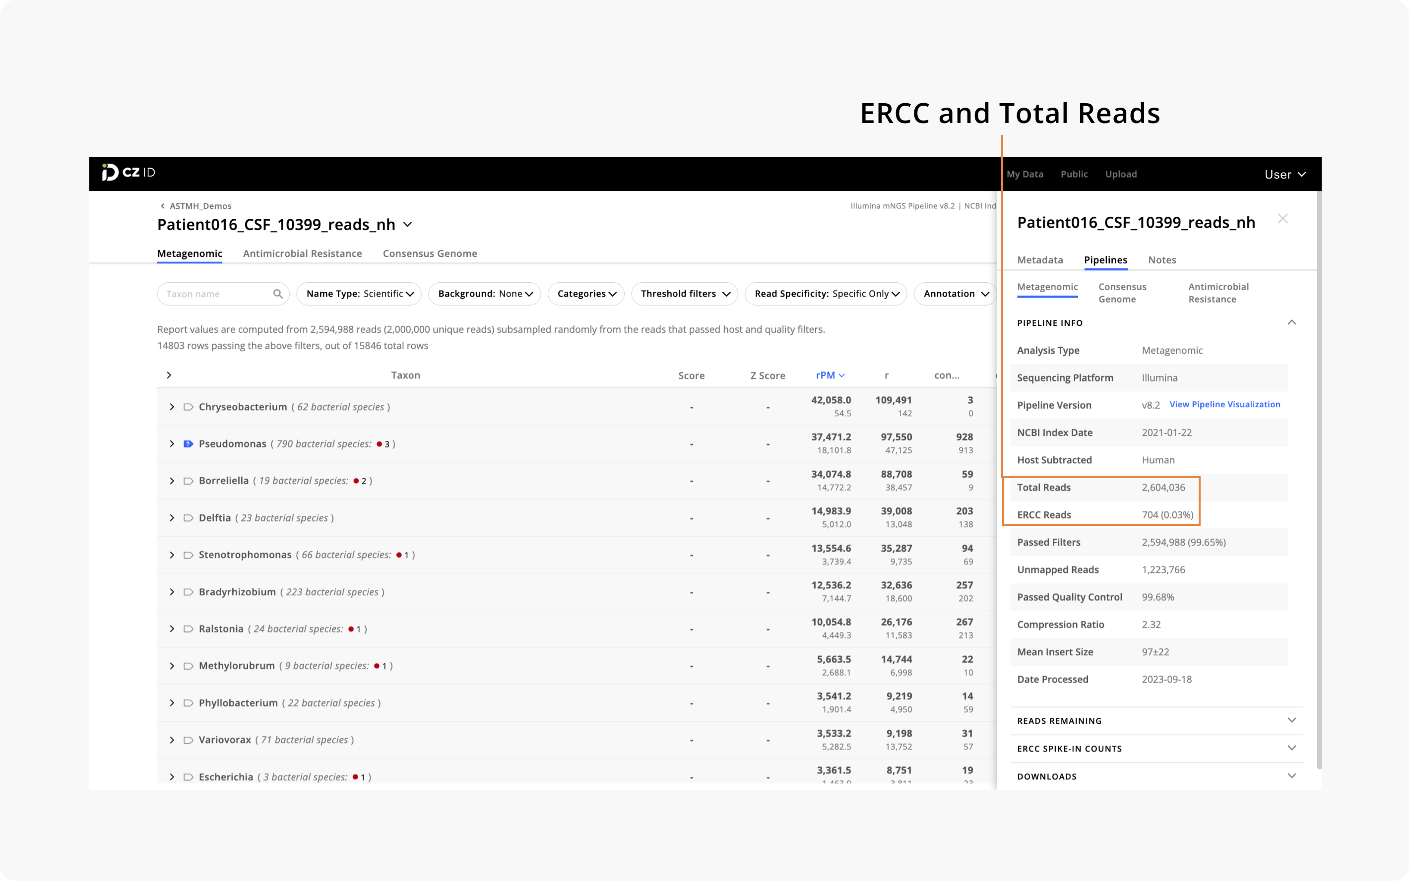1409x881 pixels.
Task: Open the Threshold filters dropdown
Action: (x=685, y=294)
